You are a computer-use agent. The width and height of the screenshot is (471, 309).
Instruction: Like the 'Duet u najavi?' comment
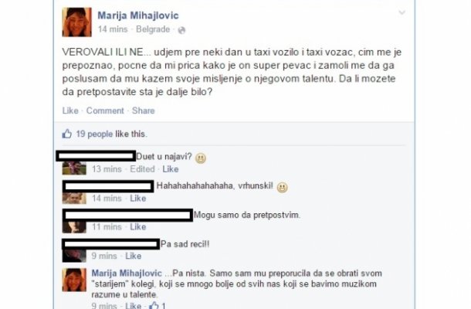point(171,169)
